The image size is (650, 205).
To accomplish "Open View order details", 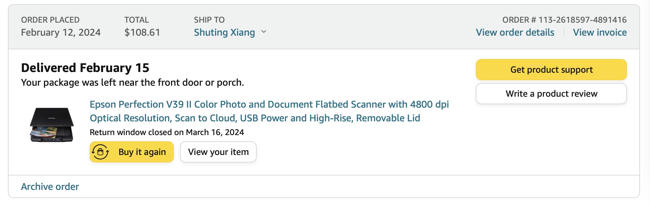I will 515,33.
